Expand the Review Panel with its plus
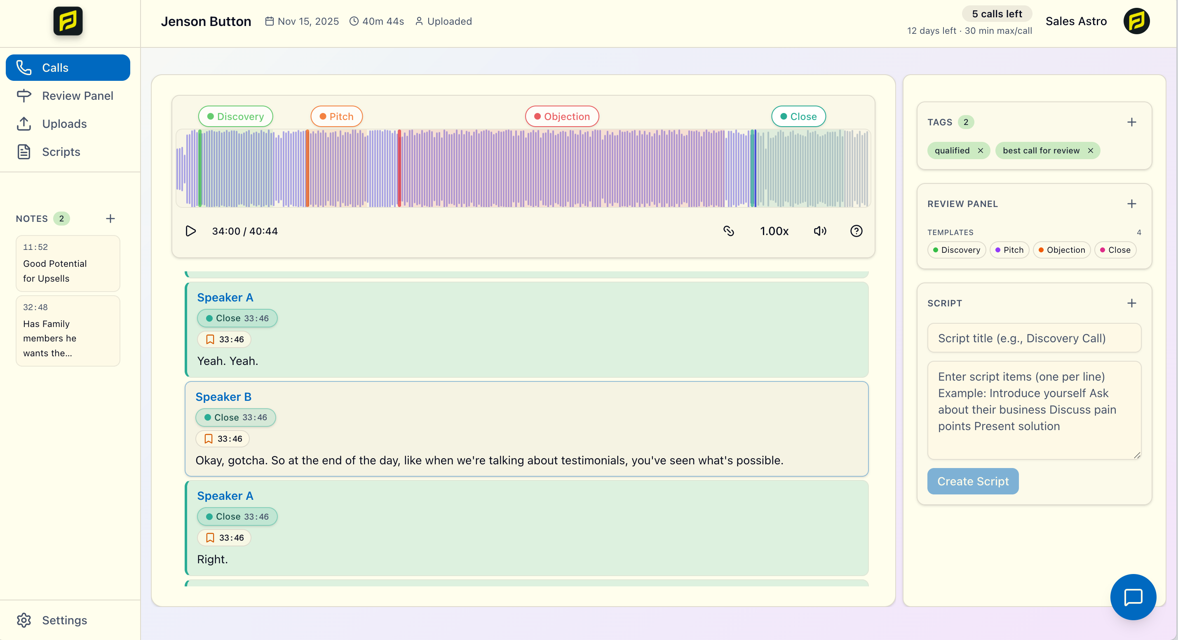 pos(1132,204)
